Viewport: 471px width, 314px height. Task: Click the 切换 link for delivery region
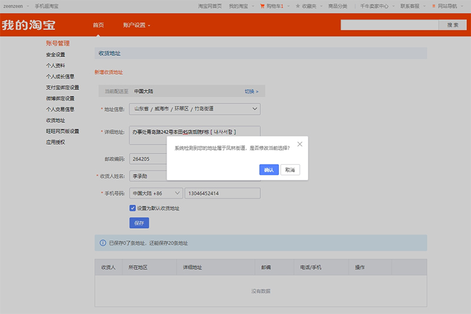(251, 92)
